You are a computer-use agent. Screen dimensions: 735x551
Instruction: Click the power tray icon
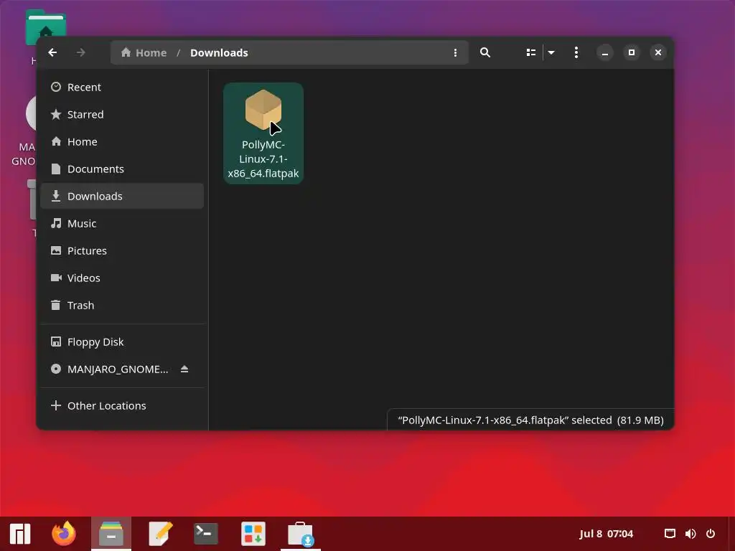coord(711,534)
